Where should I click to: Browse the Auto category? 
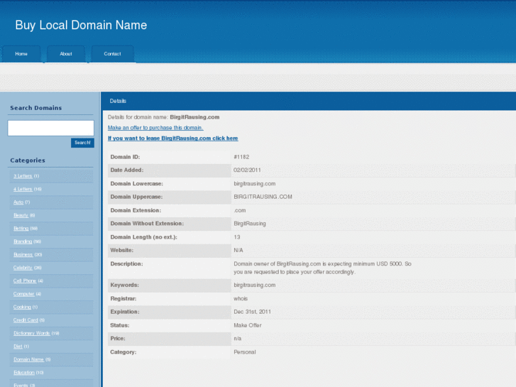(18, 202)
